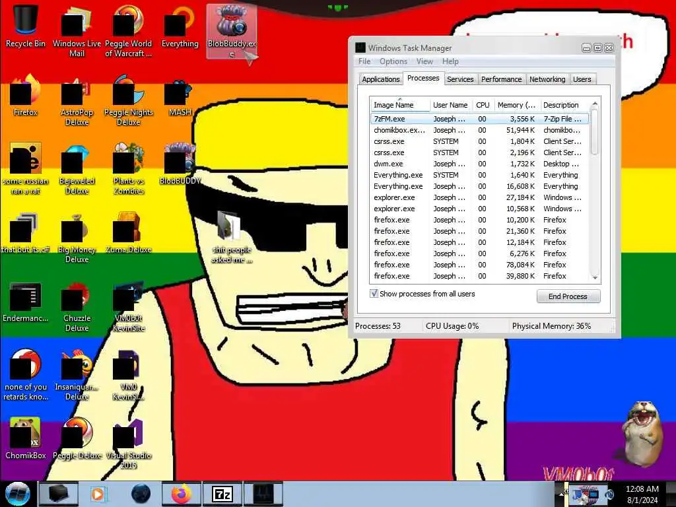This screenshot has width=676, height=507.
Task: Select the 'some russian ran a rat' icon
Action: click(x=26, y=168)
